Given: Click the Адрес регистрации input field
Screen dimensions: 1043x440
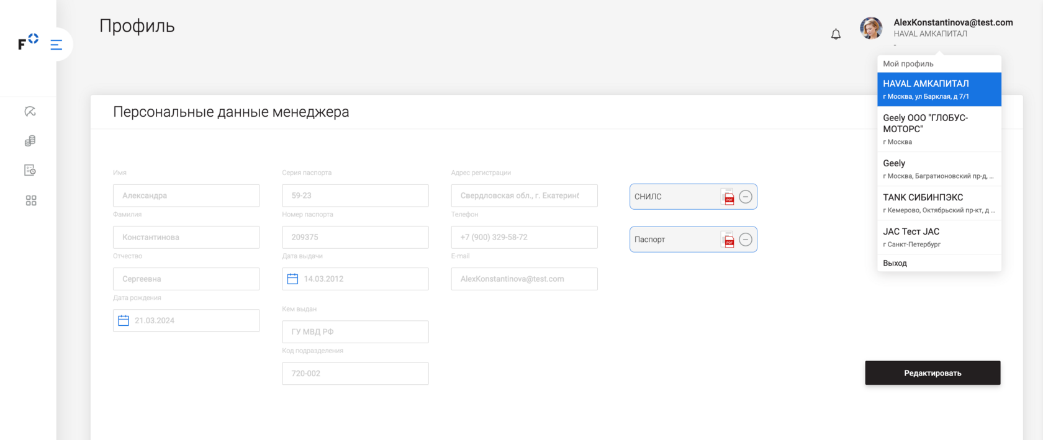Looking at the screenshot, I should 524,195.
